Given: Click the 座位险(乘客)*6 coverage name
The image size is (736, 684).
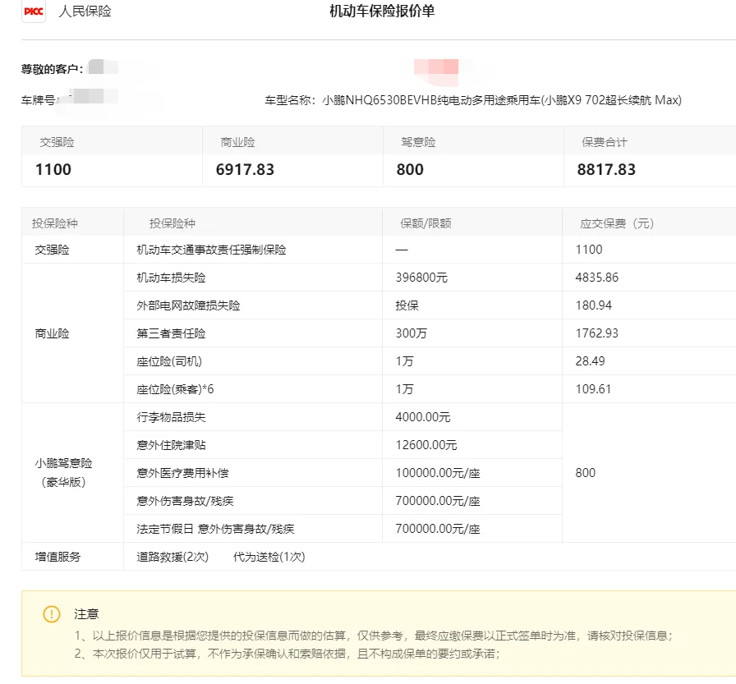Looking at the screenshot, I should click(x=175, y=389).
